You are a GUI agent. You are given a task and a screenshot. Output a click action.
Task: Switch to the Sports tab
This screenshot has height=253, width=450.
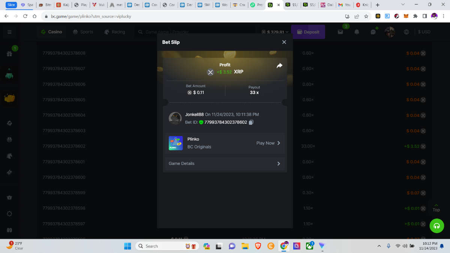[83, 32]
